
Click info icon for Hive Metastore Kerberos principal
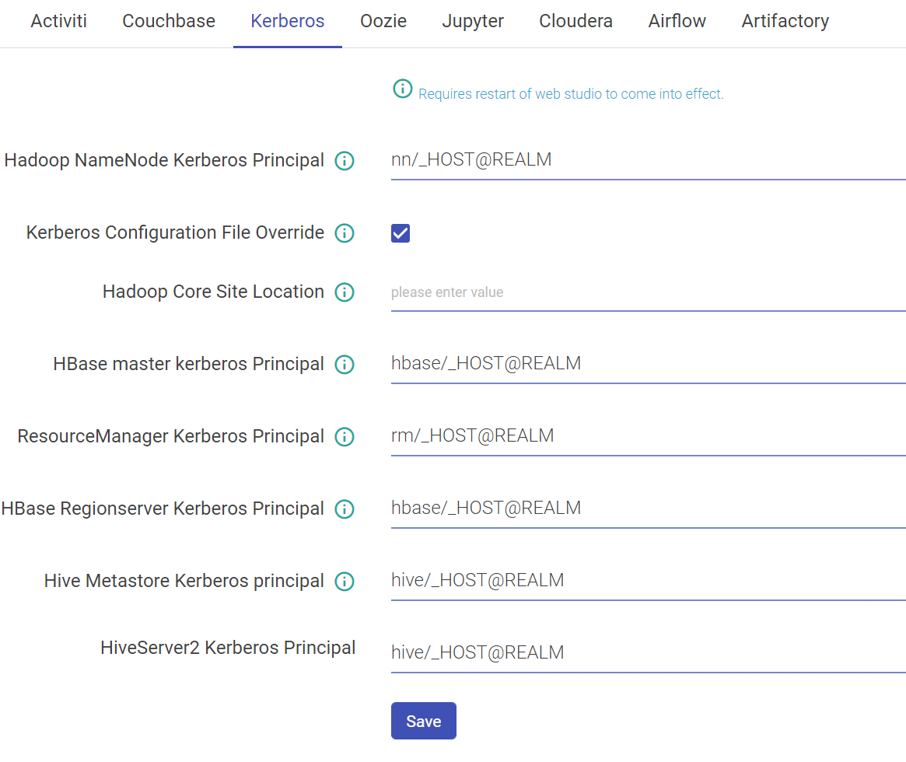344,582
